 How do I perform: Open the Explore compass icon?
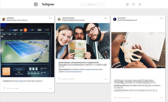(127, 4)
